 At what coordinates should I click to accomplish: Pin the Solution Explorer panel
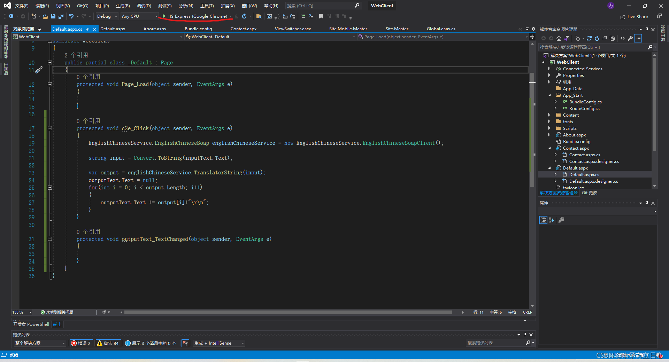point(647,29)
